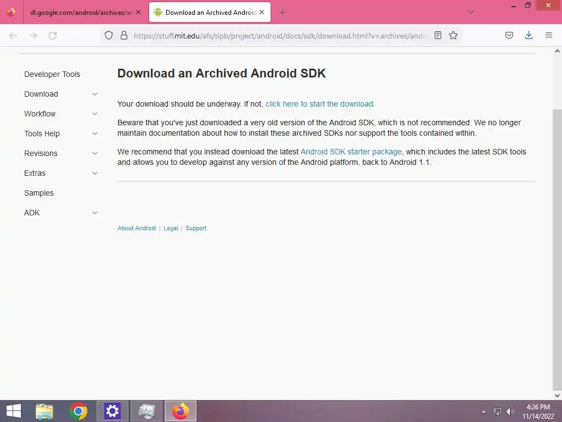Open the volume tray icon
Viewport: 562px width, 422px height.
click(510, 412)
